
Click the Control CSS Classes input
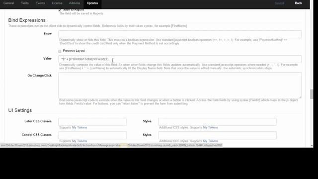click(92, 135)
